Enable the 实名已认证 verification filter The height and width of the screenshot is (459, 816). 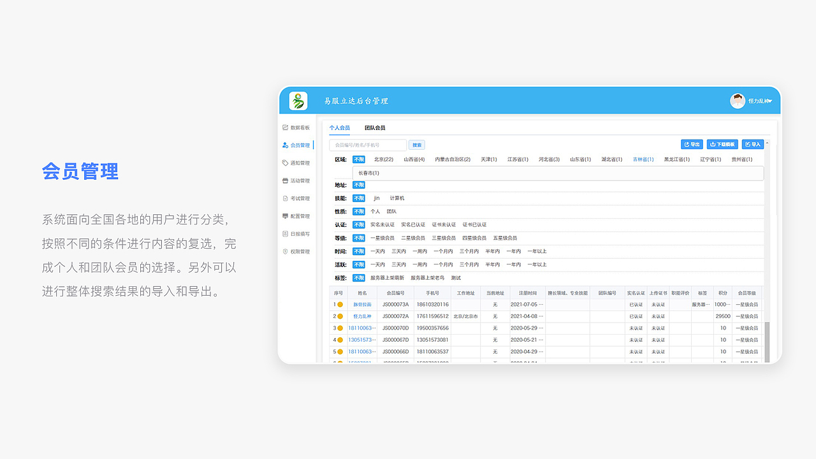tap(413, 224)
